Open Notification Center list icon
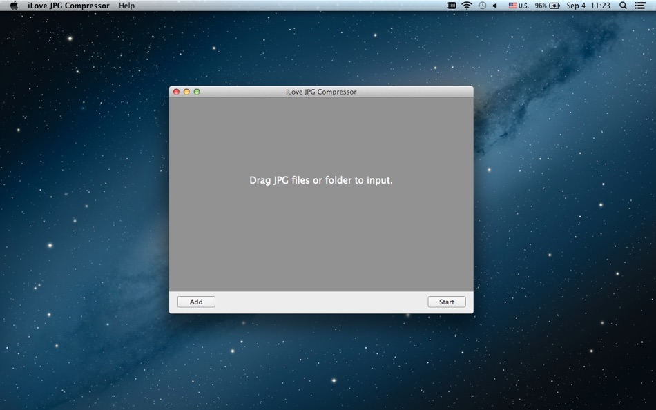The height and width of the screenshot is (410, 656). [639, 6]
